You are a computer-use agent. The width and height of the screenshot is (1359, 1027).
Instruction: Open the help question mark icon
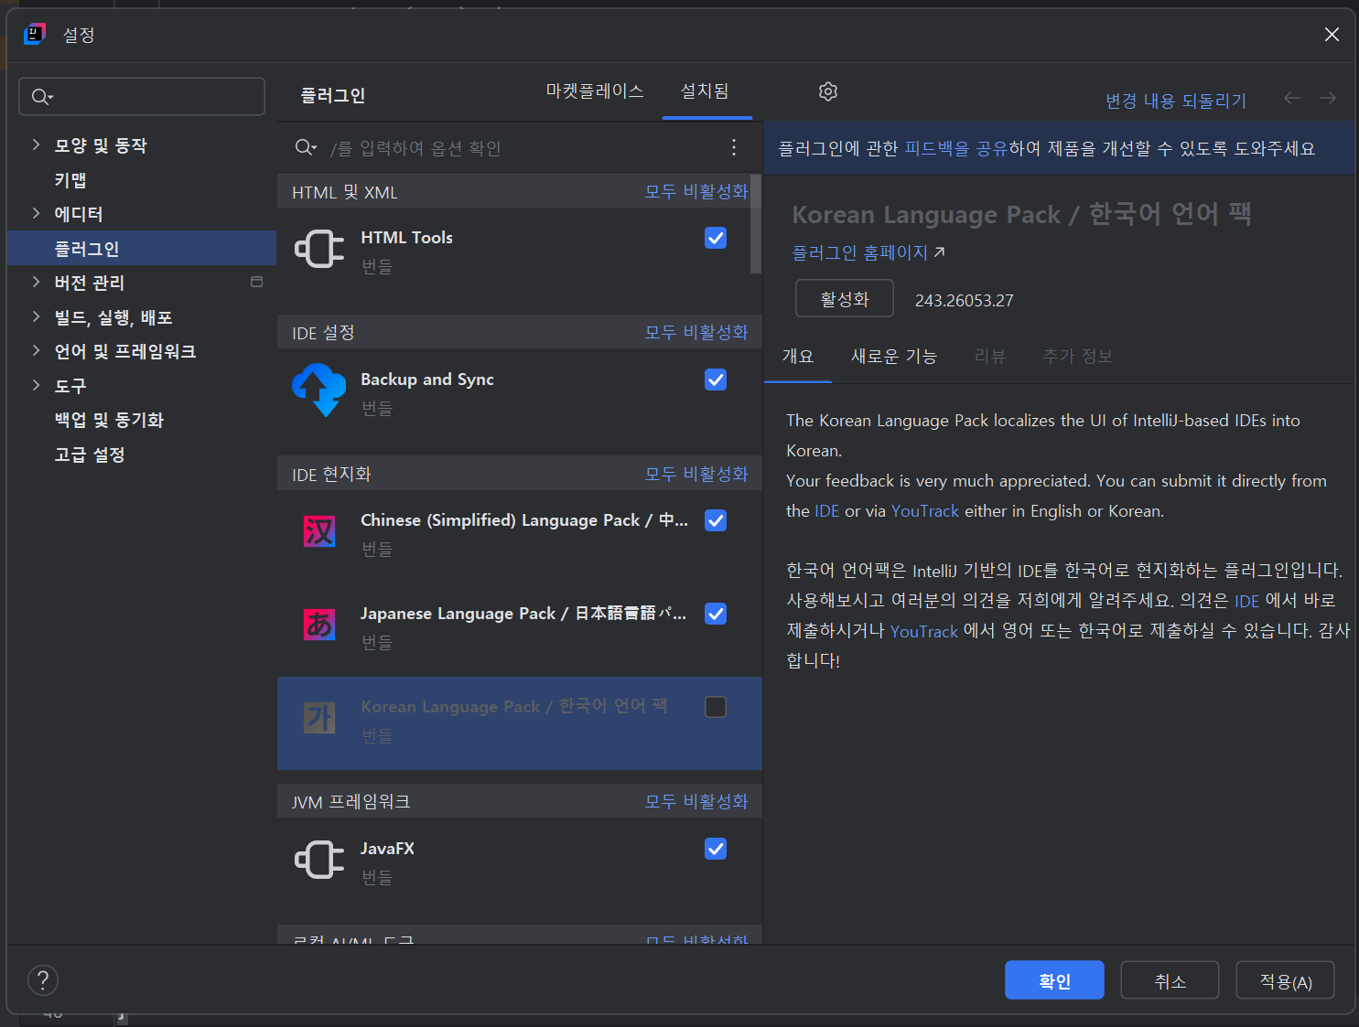[43, 980]
